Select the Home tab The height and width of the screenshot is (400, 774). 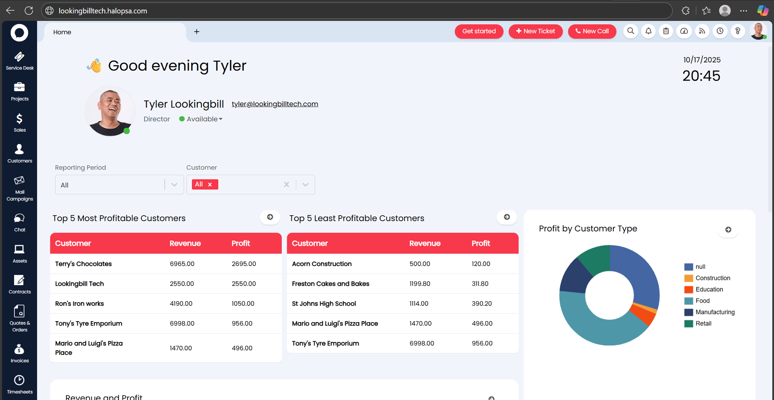(62, 32)
